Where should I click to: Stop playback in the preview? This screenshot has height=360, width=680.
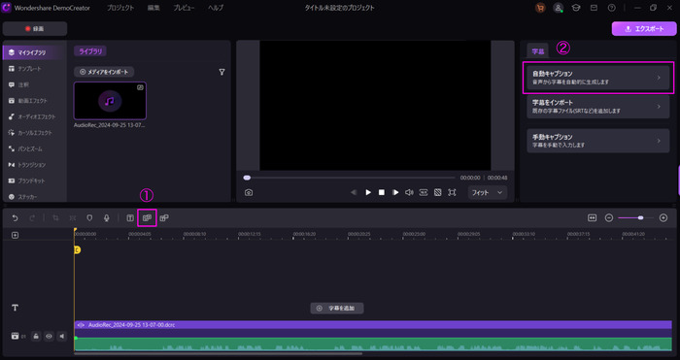click(382, 192)
